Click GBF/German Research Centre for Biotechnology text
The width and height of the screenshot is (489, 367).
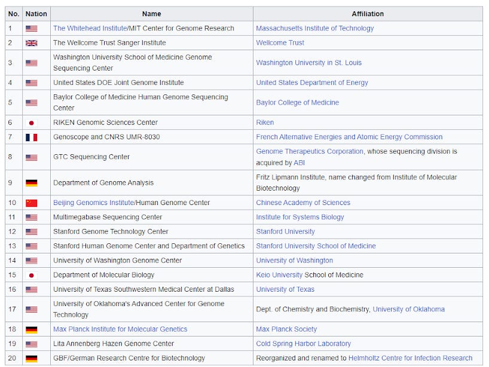[129, 358]
